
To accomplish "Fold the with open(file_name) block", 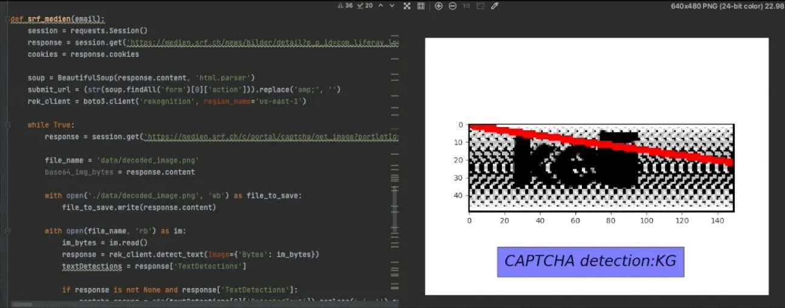I will [x=8, y=231].
